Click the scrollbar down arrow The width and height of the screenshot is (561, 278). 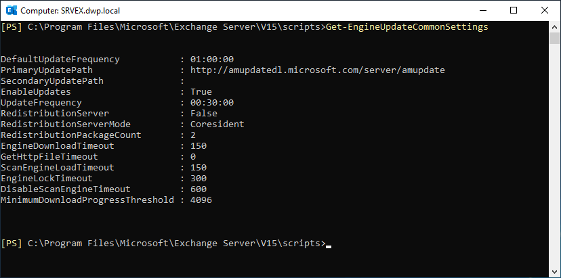pyautogui.click(x=555, y=272)
